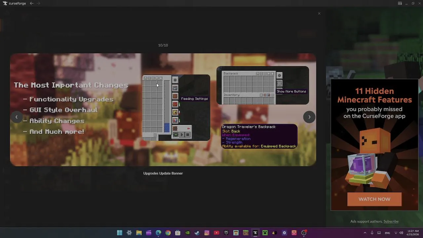Open the Upgrades Update Banner image

tap(163, 110)
